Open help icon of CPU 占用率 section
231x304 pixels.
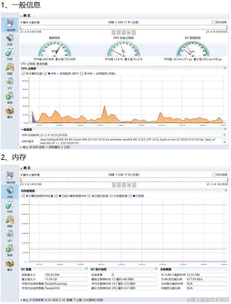(225, 68)
